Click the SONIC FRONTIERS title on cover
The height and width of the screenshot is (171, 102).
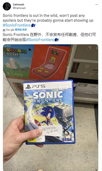coord(48,97)
